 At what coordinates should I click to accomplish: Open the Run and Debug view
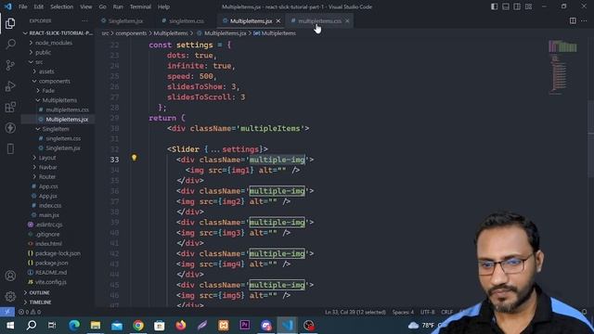pyautogui.click(x=10, y=86)
